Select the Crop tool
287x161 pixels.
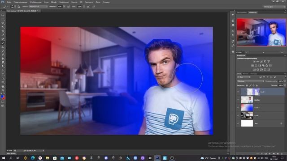(3, 31)
